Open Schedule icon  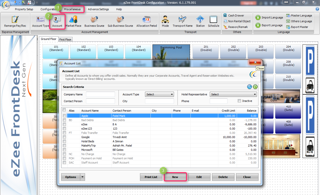[213, 21]
